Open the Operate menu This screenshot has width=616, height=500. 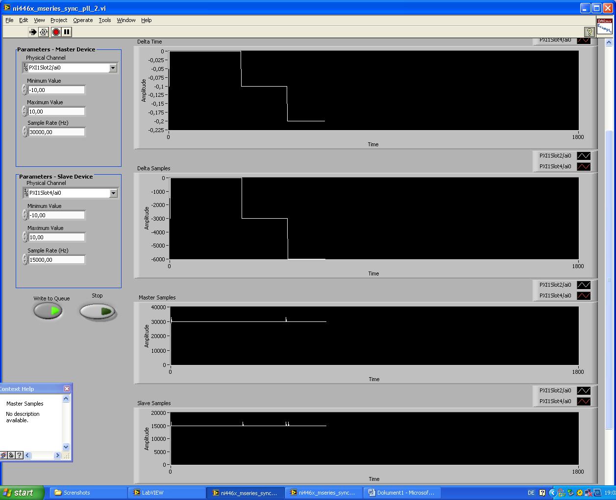[x=83, y=20]
